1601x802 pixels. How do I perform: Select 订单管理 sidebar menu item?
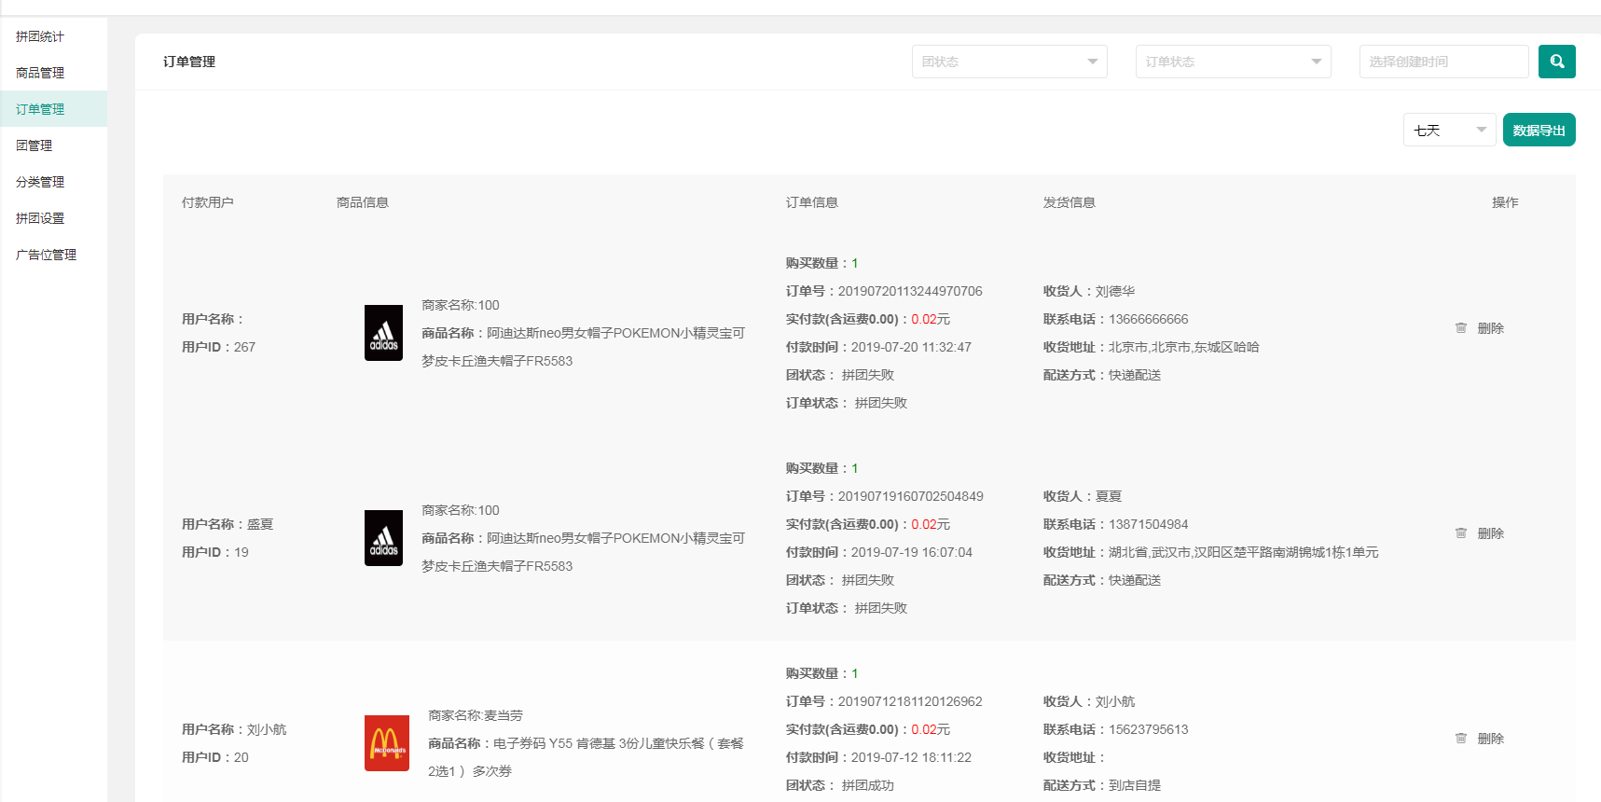pos(40,109)
